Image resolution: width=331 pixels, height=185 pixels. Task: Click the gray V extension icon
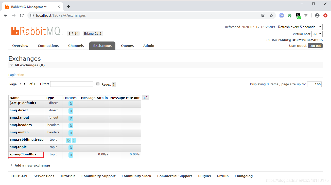point(306,15)
